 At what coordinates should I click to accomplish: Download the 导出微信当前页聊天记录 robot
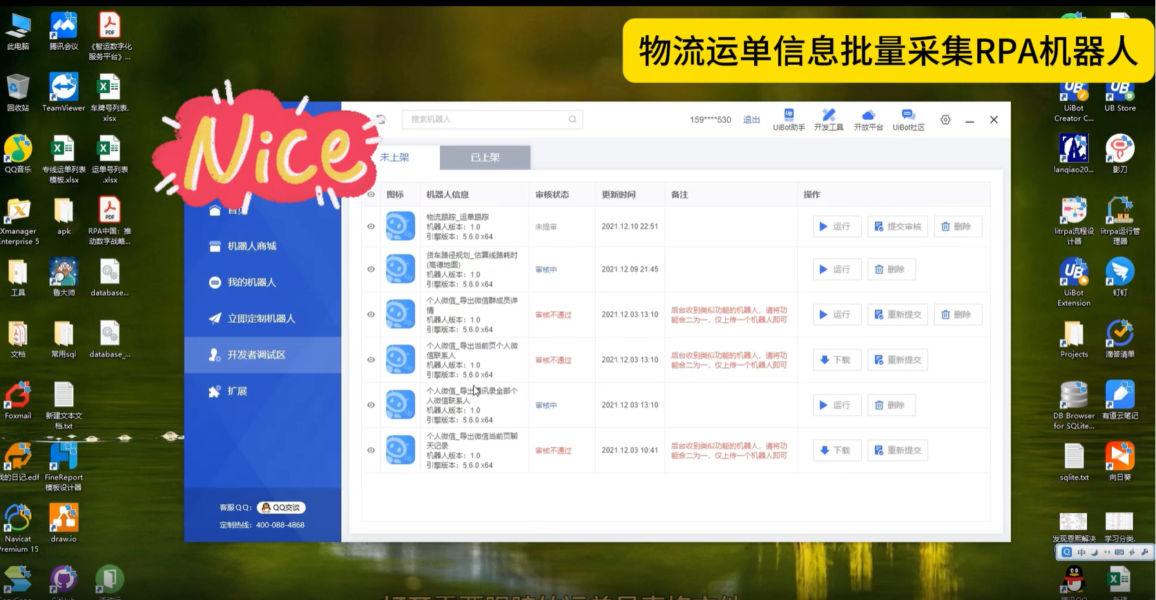point(837,450)
